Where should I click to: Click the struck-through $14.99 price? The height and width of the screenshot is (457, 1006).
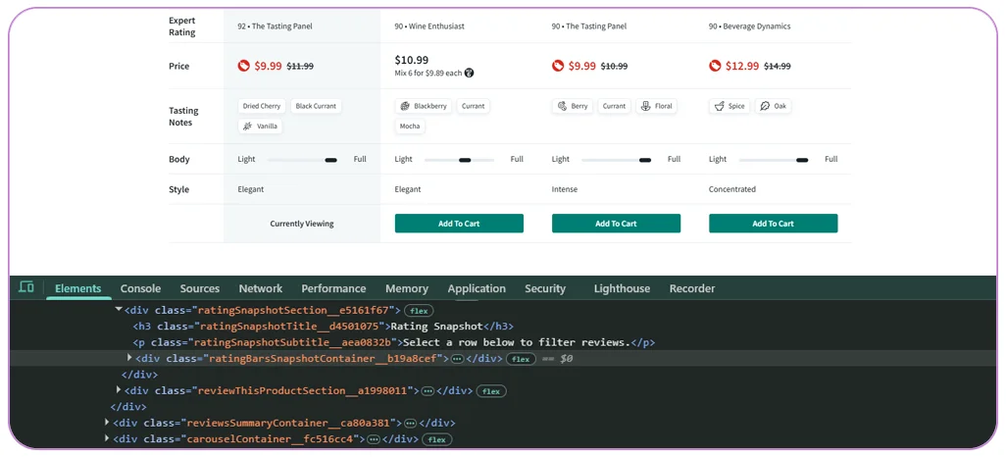point(777,66)
